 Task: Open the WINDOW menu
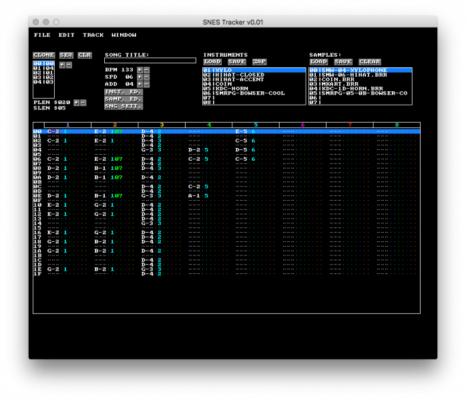coord(124,35)
